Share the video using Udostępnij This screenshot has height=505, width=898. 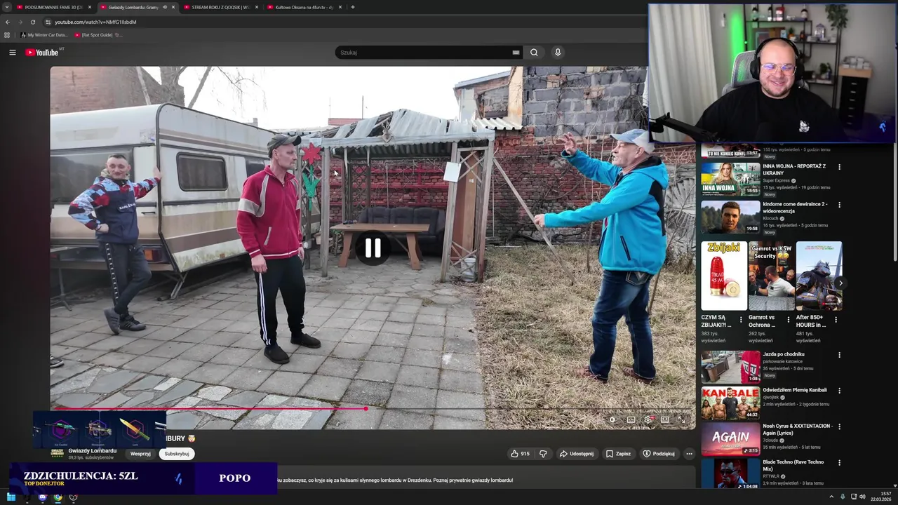coord(577,454)
